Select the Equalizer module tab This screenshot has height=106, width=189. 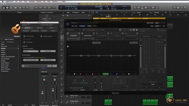point(74,36)
